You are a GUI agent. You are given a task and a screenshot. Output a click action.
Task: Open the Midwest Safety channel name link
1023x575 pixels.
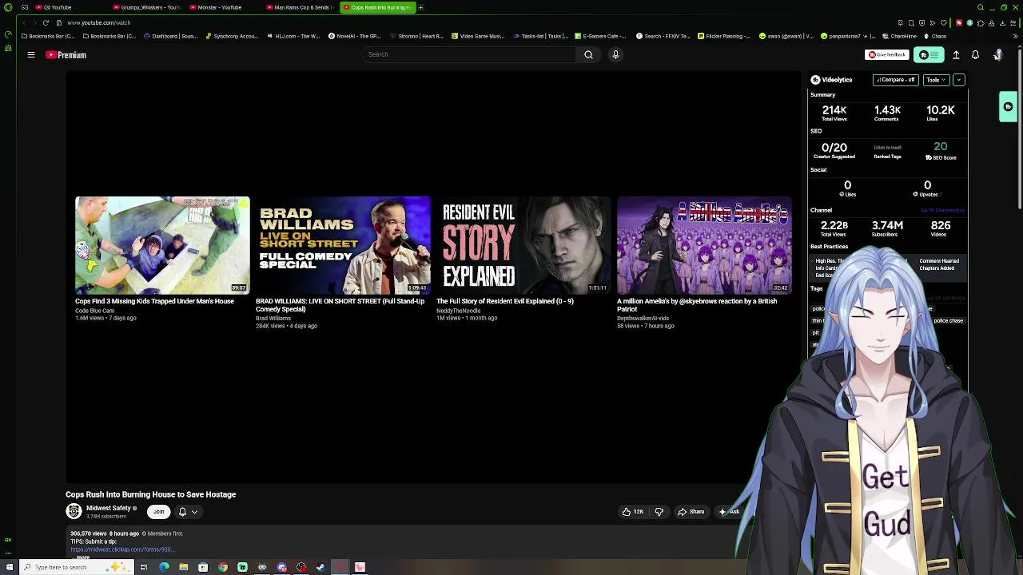click(109, 509)
